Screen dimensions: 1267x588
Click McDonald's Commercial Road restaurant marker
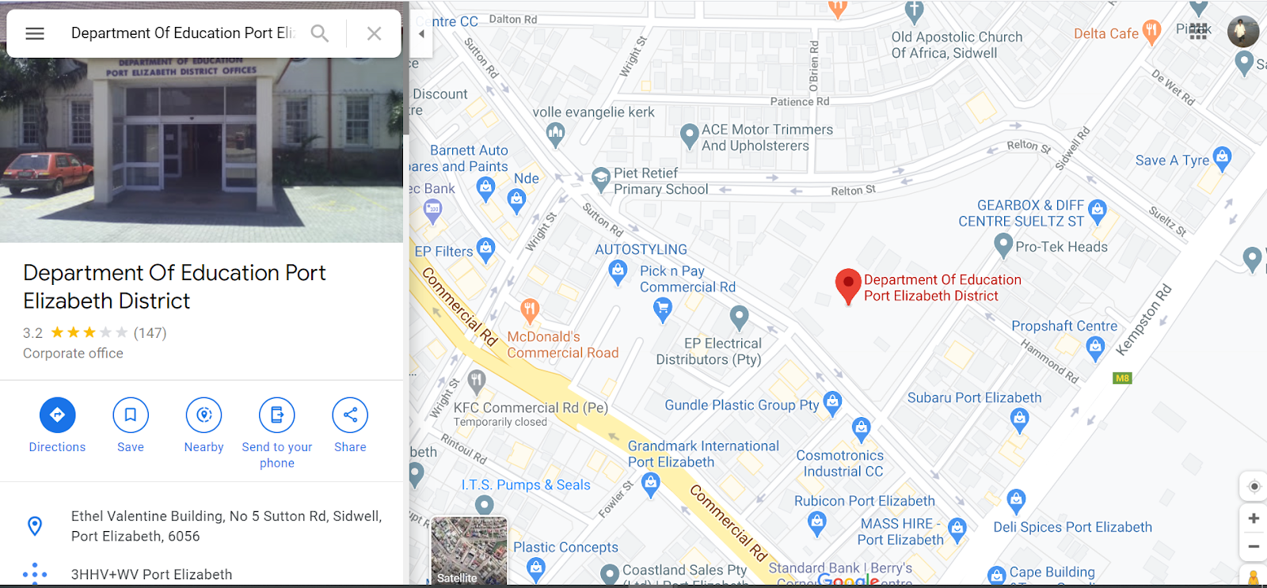pos(530,310)
